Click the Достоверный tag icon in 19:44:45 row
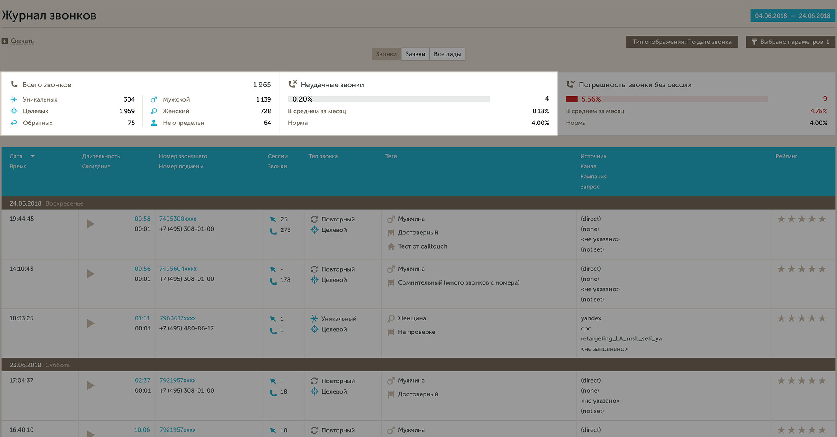Screen dimensions: 837x437 tap(391, 233)
